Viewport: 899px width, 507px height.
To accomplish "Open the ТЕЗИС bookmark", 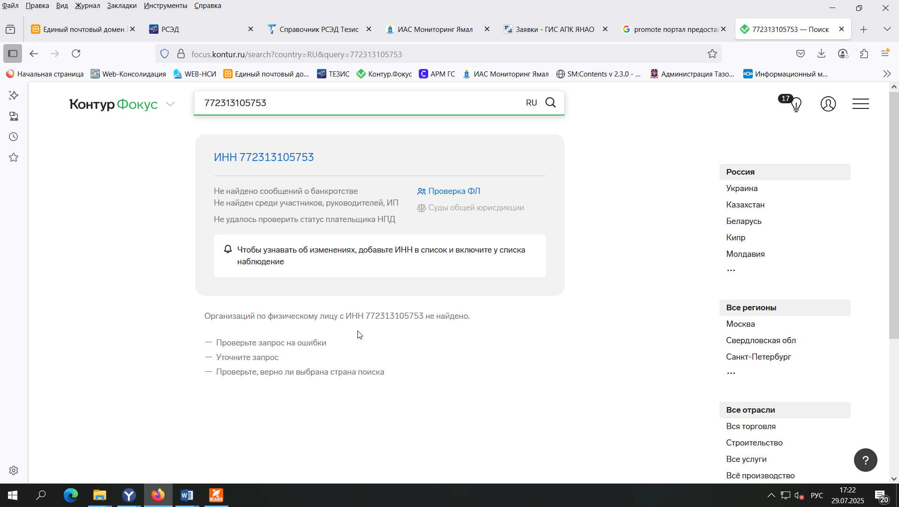I will click(x=333, y=74).
